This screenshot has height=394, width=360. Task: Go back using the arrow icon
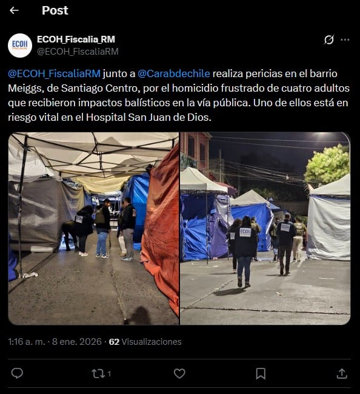click(14, 10)
